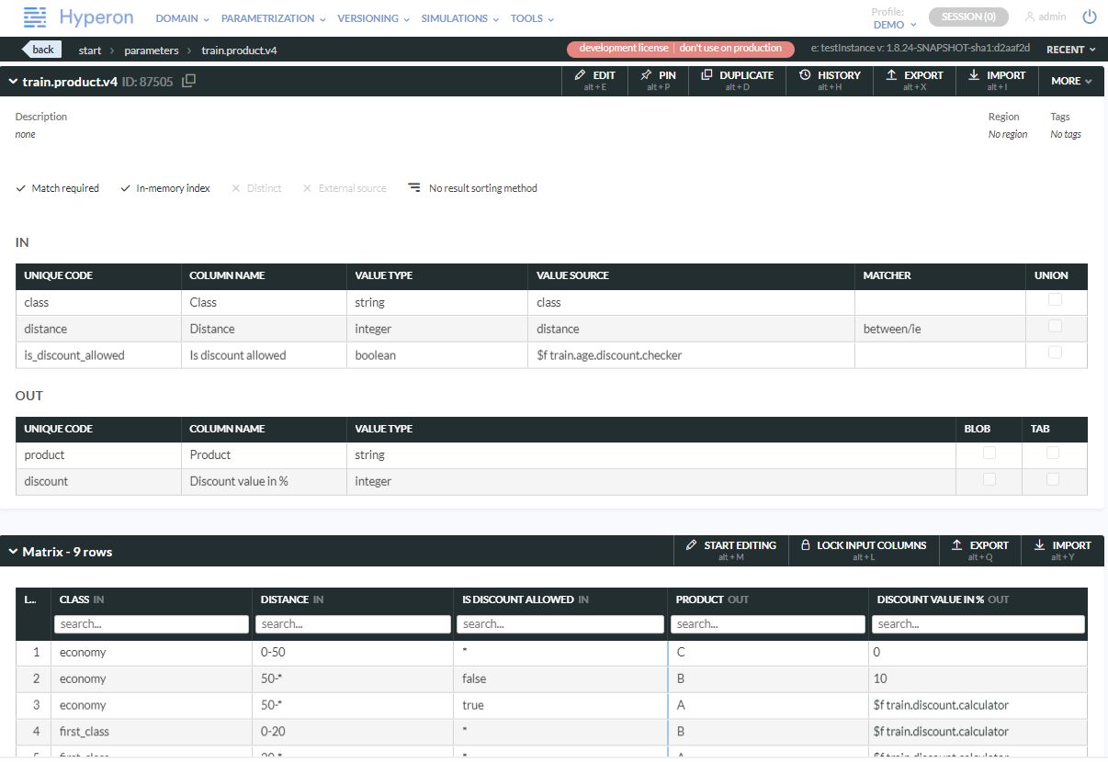Check the Blob checkbox for product
The width and height of the screenshot is (1108, 762).
(989, 453)
